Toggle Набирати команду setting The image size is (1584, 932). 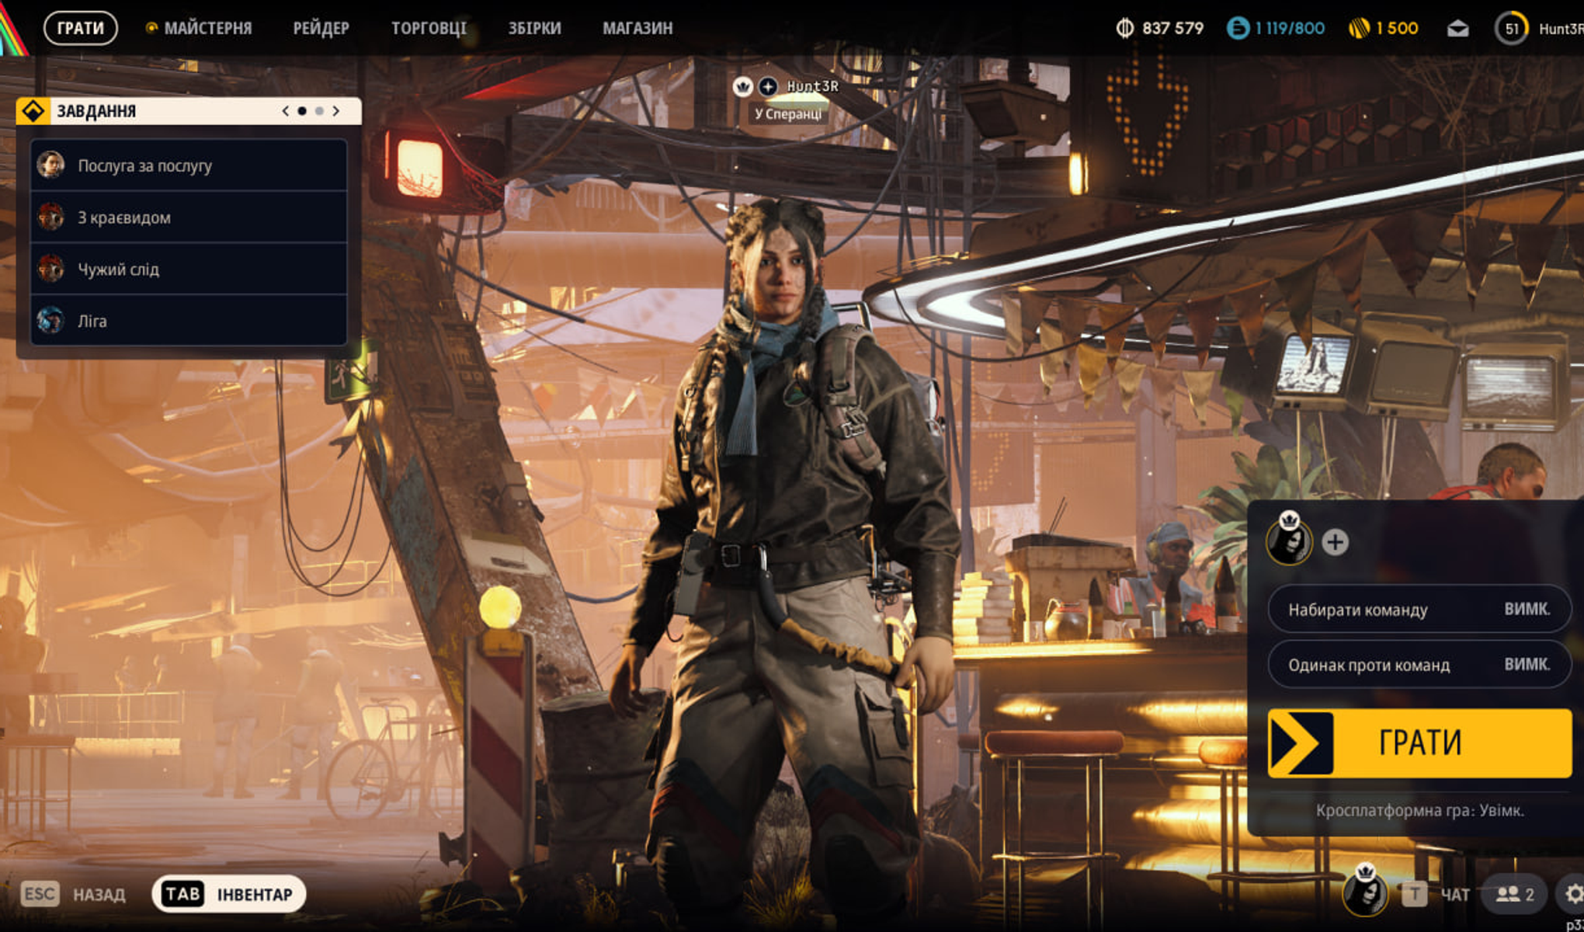tap(1419, 610)
